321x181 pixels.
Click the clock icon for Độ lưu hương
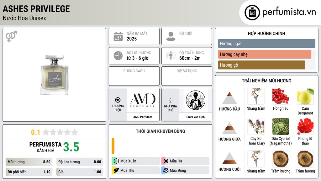click(118, 56)
